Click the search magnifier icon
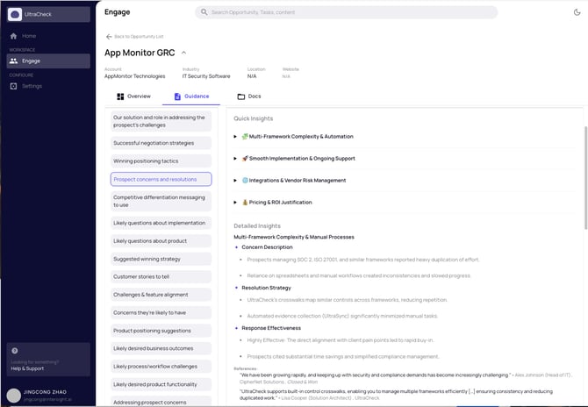Viewport: 588px width, 407px height. tap(204, 12)
